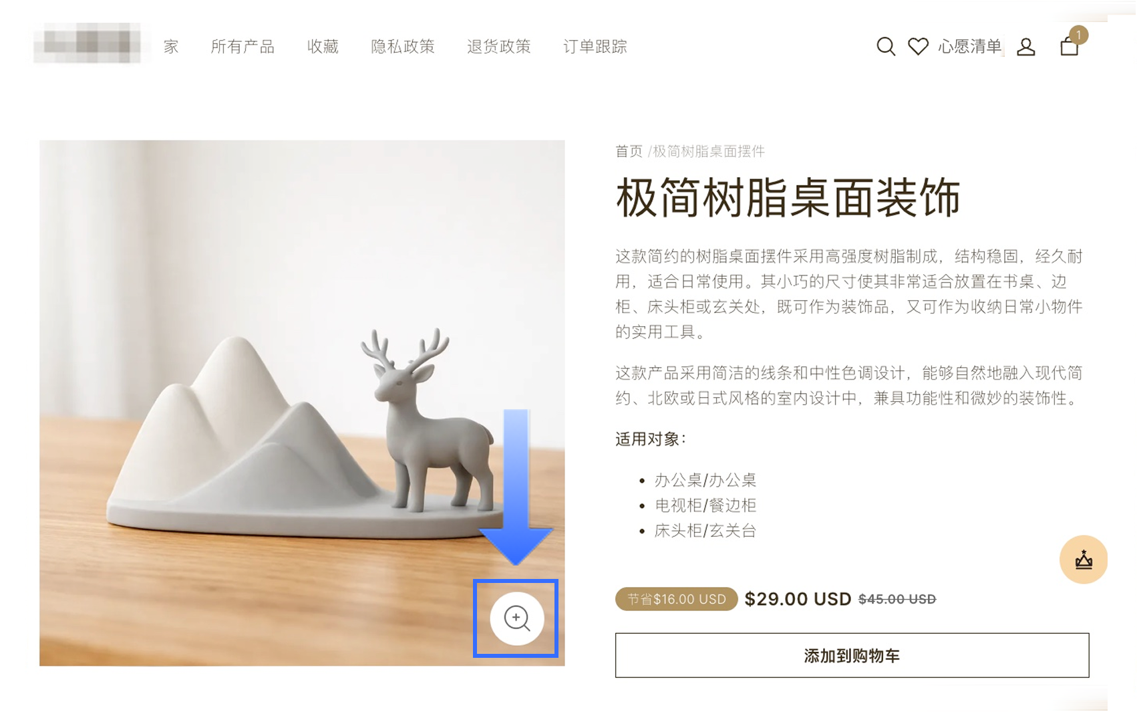Viewport: 1137px width, 712px height.
Task: Click the floating crown rewards icon
Action: pyautogui.click(x=1084, y=560)
